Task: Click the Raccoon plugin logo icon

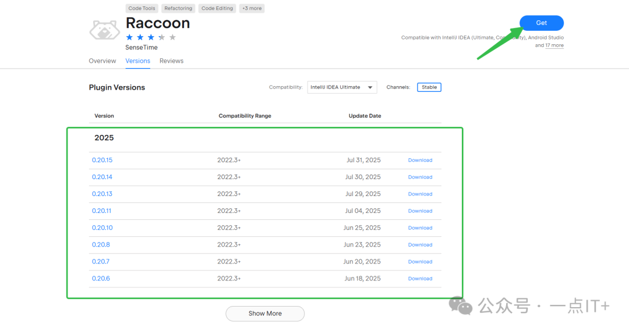Action: click(104, 30)
